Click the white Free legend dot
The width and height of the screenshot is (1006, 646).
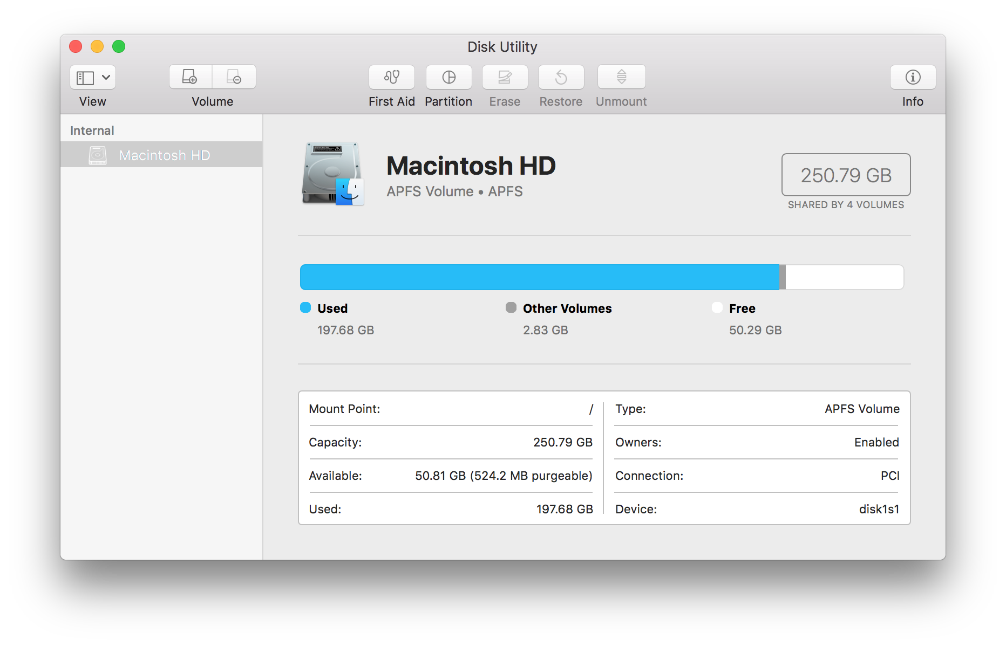coord(717,307)
